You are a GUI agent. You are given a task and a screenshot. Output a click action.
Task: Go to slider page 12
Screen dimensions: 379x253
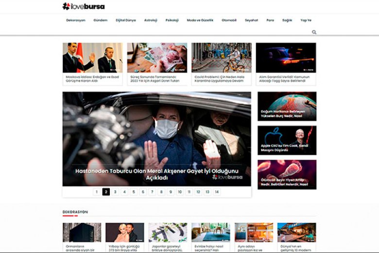click(x=198, y=192)
